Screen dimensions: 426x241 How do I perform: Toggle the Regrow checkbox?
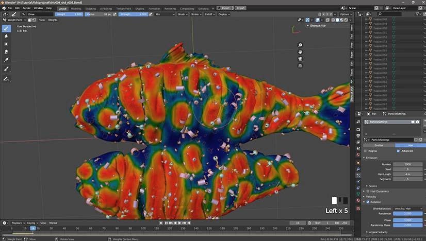tap(366, 151)
